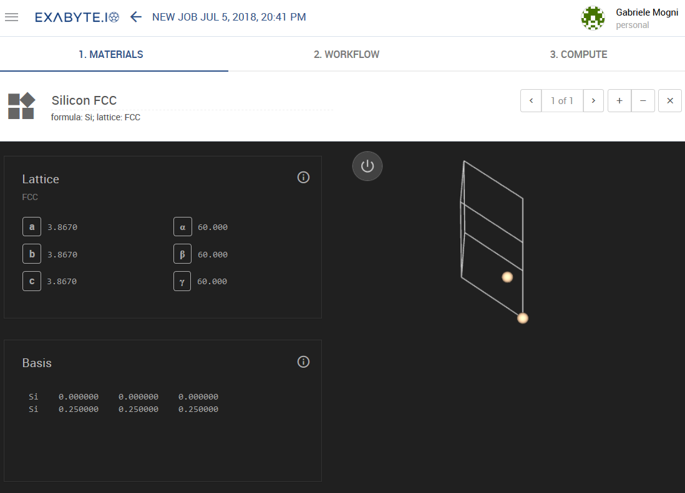
Task: Go to the next material with the right chevron
Action: [593, 100]
